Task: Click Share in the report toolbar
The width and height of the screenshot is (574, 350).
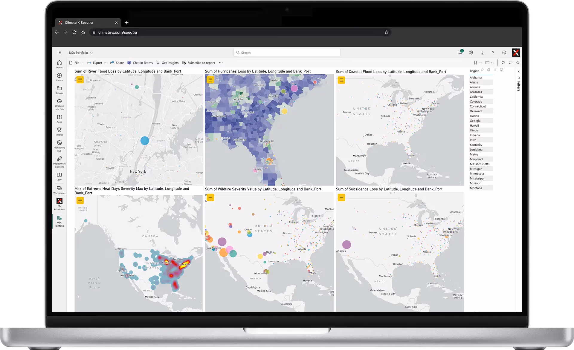Action: tap(117, 63)
